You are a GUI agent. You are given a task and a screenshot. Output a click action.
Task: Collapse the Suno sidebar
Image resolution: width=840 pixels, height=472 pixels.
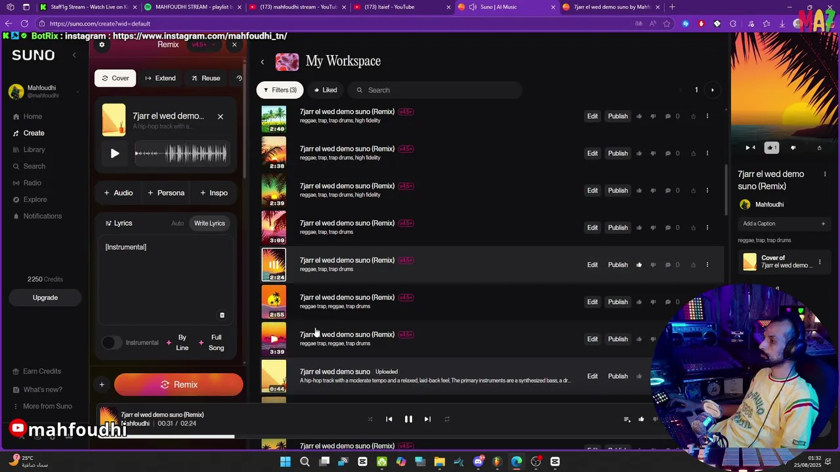[x=74, y=55]
